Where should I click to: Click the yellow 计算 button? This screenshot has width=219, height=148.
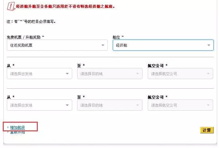[207, 130]
